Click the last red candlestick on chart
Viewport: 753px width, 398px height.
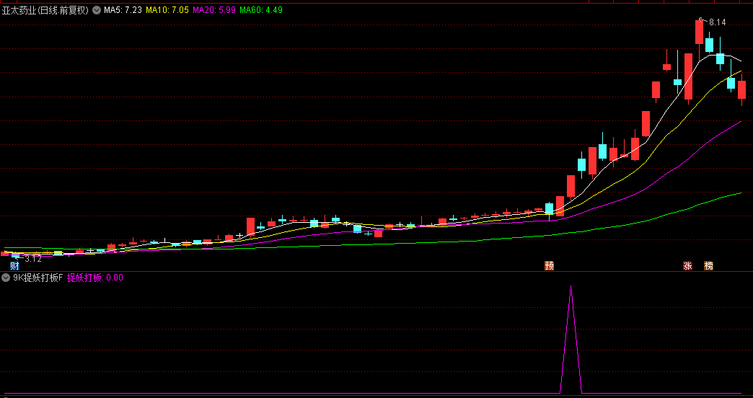pos(742,90)
